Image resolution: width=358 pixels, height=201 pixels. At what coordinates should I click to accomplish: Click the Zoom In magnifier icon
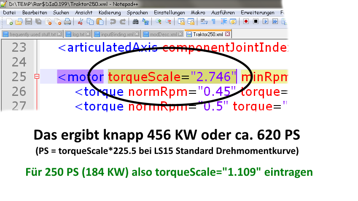[158, 21]
